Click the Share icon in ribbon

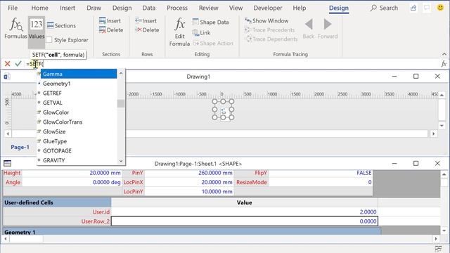coord(413,8)
